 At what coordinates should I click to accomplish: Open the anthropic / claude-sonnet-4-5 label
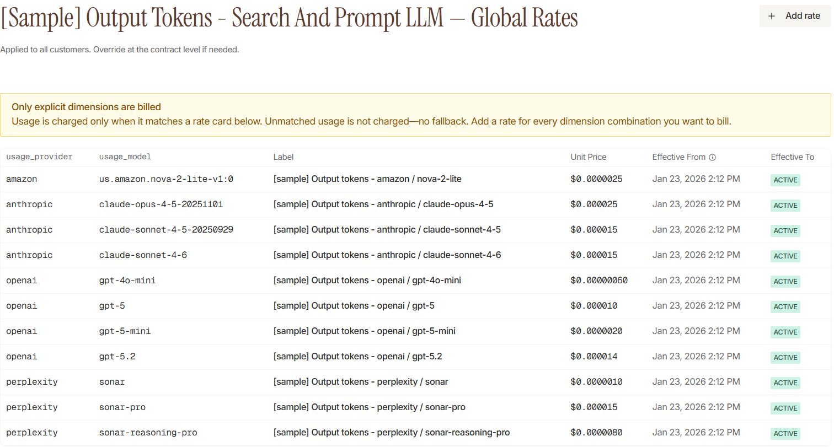click(387, 230)
